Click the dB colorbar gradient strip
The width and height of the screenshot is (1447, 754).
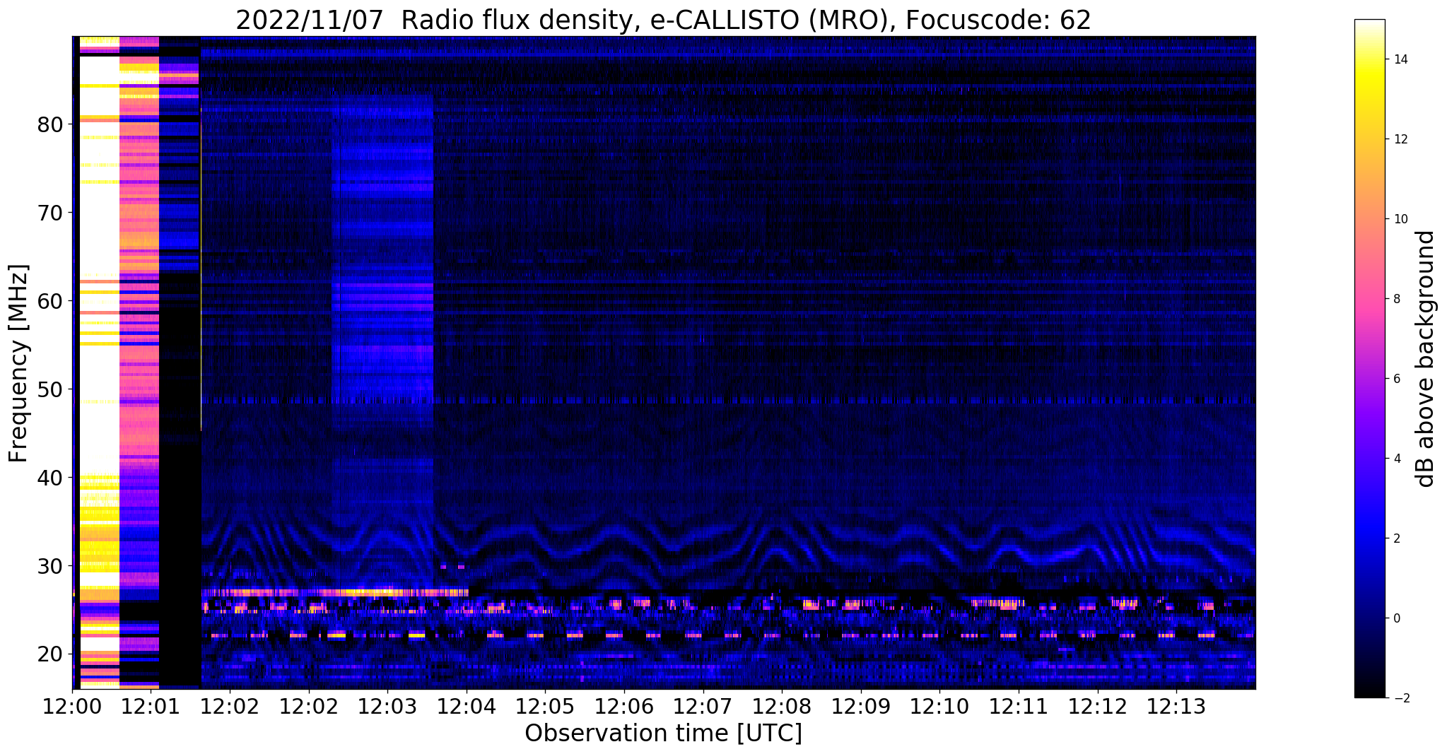1369,358
